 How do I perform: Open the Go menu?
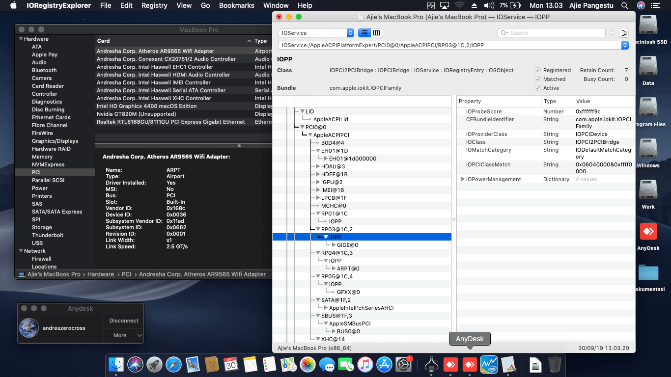click(x=205, y=5)
